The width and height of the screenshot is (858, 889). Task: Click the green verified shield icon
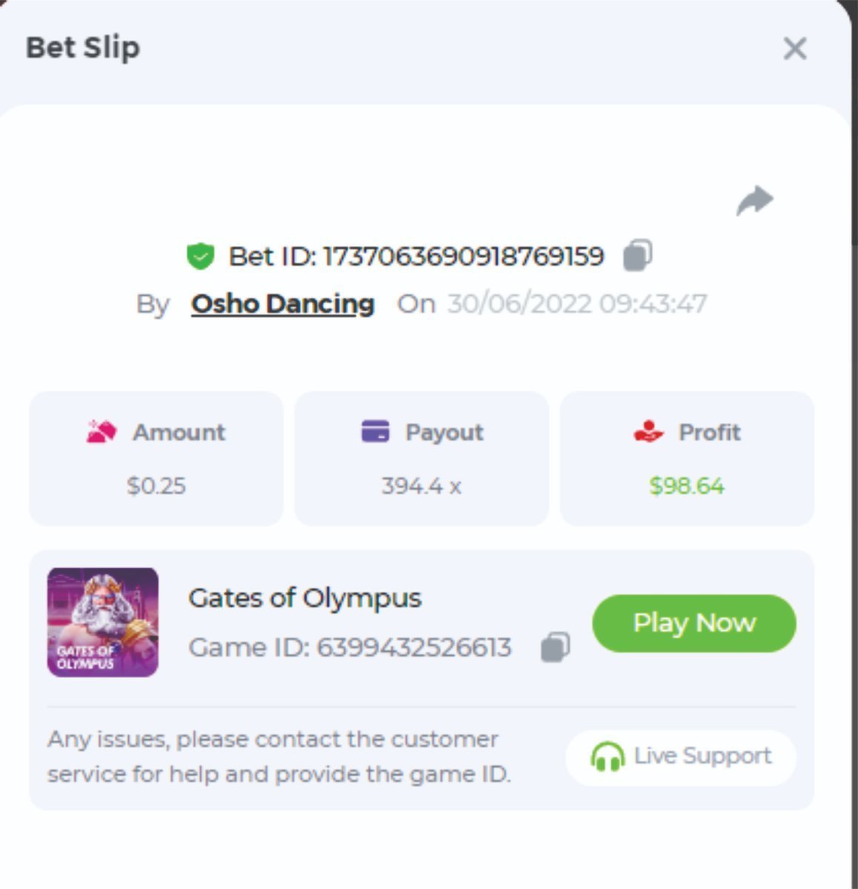pyautogui.click(x=200, y=256)
